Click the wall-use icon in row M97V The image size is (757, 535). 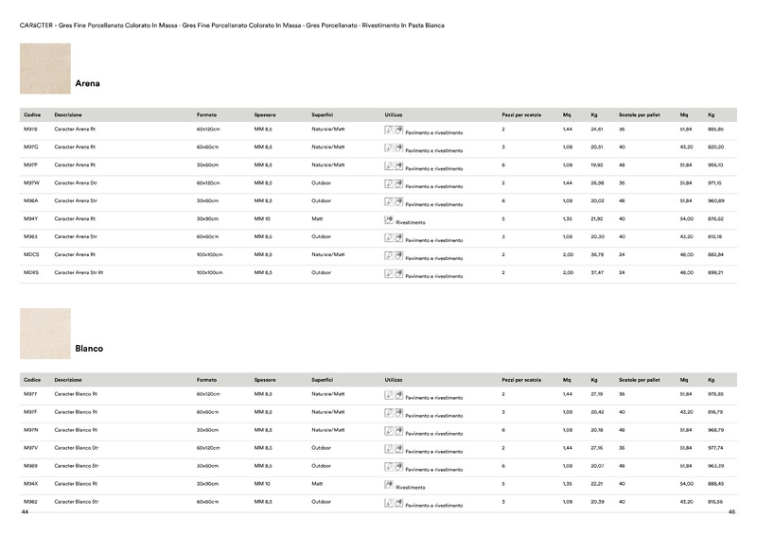tap(398, 449)
